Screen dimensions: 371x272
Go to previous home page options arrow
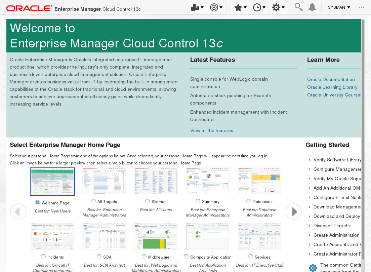pyautogui.click(x=18, y=211)
